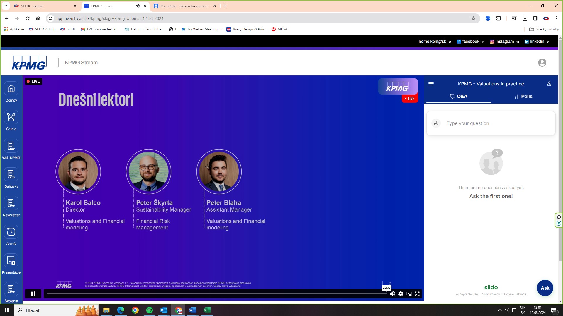
Task: Open Try Webex Meetings bookmark
Action: click(x=202, y=29)
